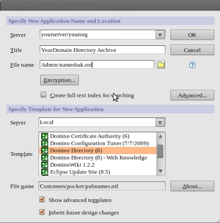Click the template list scrollbar thumb
This screenshot has width=220, height=223.
[160, 151]
